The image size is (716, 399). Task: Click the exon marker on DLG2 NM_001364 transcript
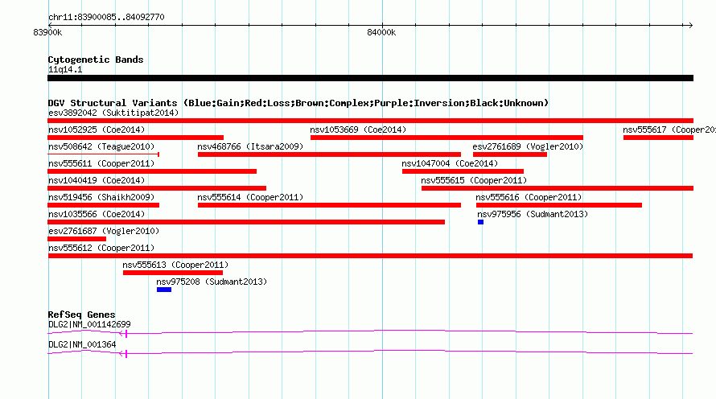(126, 354)
